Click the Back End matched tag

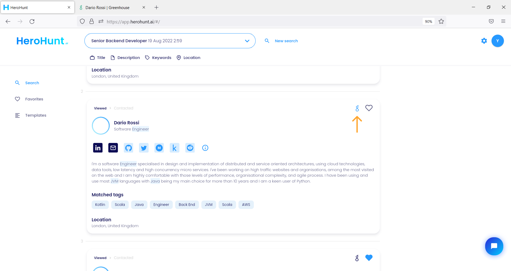click(x=187, y=205)
